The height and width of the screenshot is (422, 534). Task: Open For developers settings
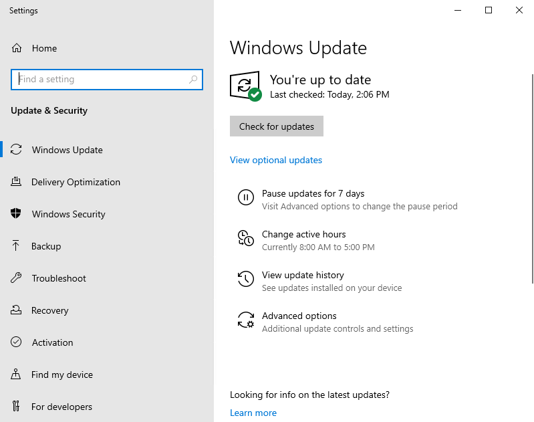tap(61, 407)
